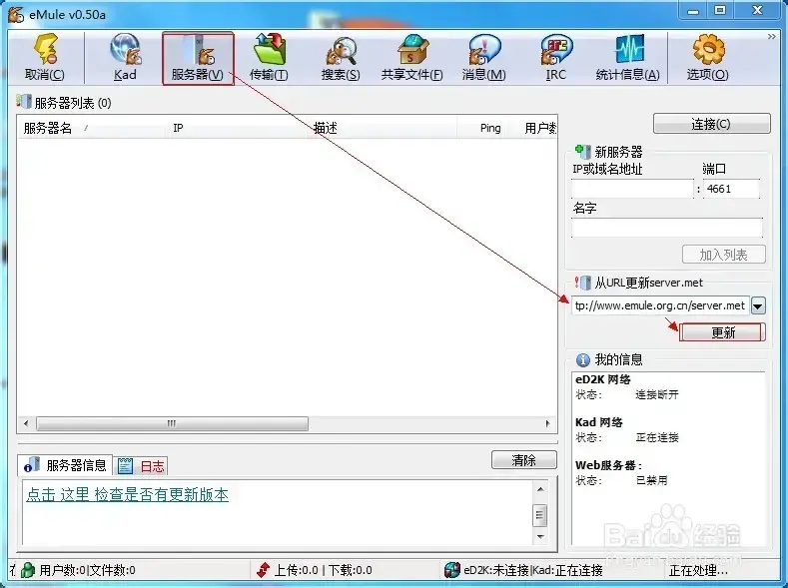Maximize the eMule window
The width and height of the screenshot is (788, 588).
[720, 10]
